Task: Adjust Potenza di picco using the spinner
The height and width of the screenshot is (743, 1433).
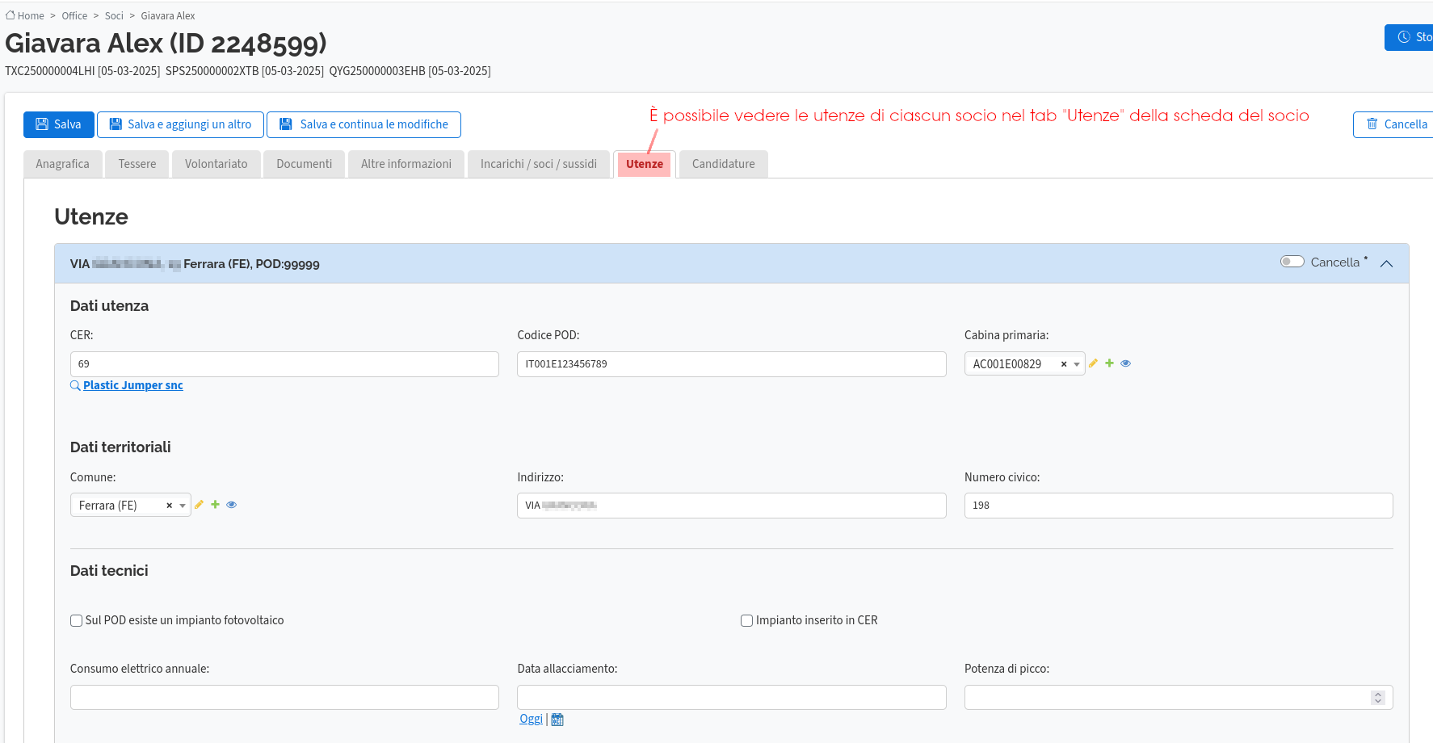Action: pos(1378,698)
